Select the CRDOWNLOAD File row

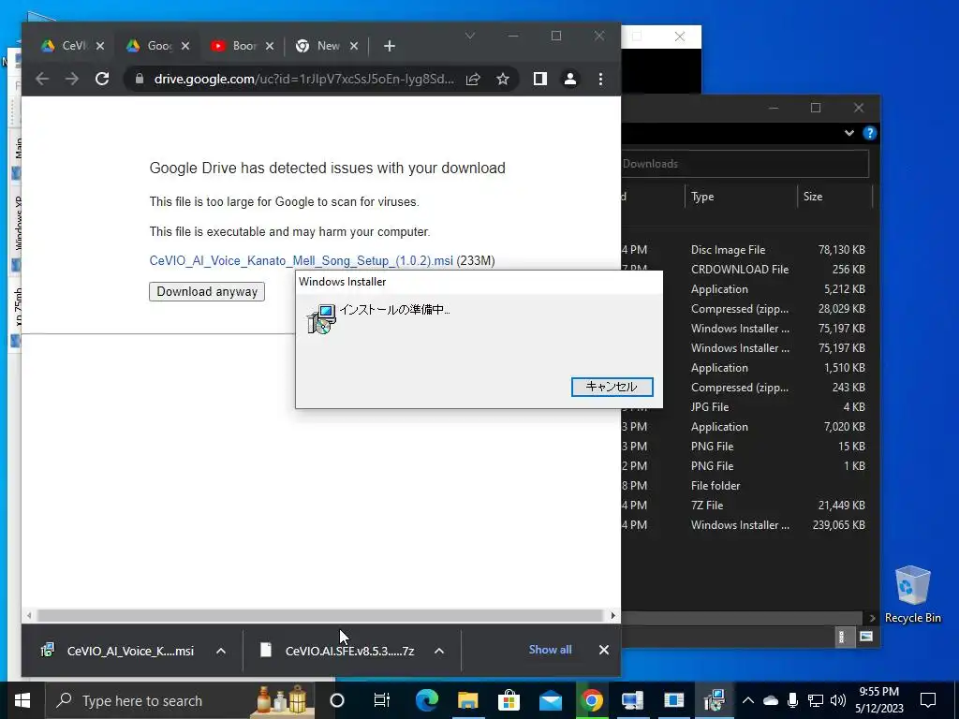pyautogui.click(x=746, y=270)
